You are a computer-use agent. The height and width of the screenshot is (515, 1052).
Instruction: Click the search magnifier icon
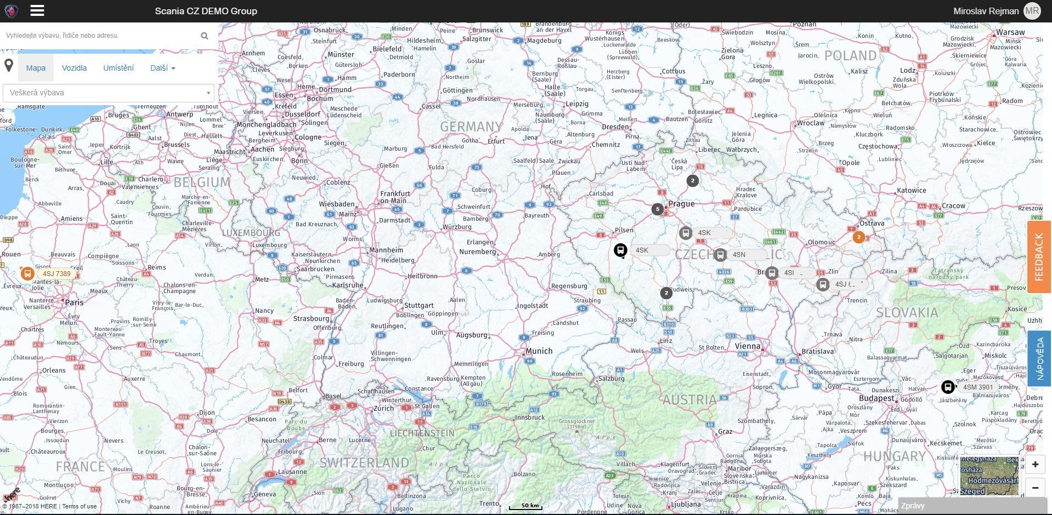pos(204,36)
